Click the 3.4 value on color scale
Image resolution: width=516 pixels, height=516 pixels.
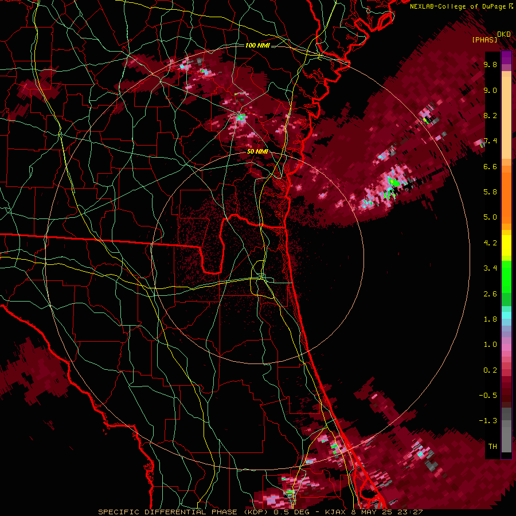click(490, 268)
